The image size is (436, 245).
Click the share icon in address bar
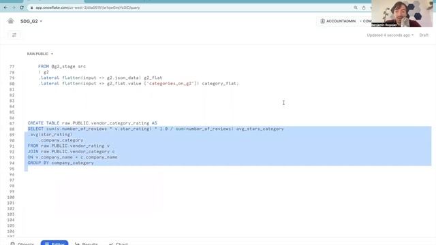pyautogui.click(x=364, y=7)
